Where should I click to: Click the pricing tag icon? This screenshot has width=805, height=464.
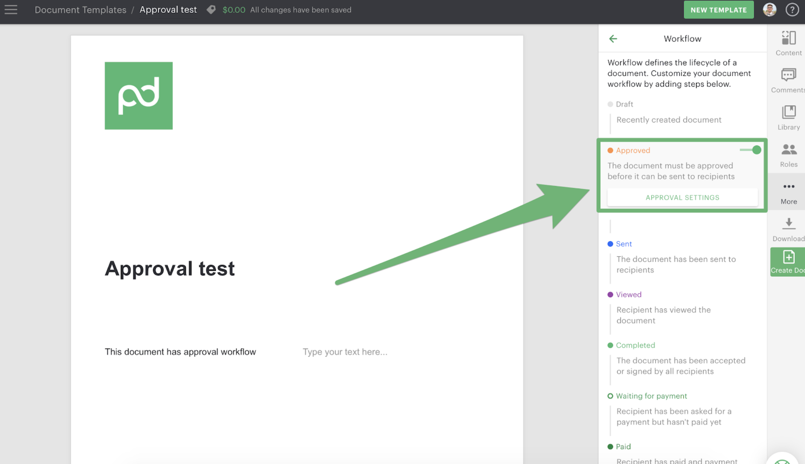tap(211, 10)
